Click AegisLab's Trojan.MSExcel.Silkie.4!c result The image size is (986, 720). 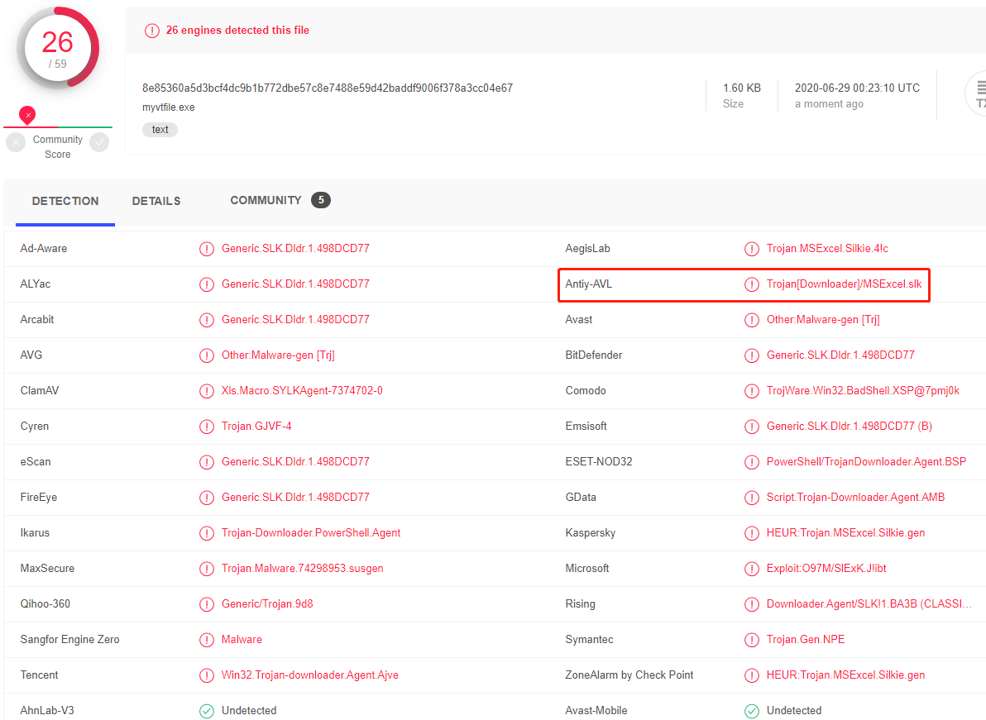pyautogui.click(x=827, y=249)
